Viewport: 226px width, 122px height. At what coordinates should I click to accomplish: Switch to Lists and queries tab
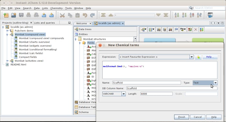tap(45, 23)
